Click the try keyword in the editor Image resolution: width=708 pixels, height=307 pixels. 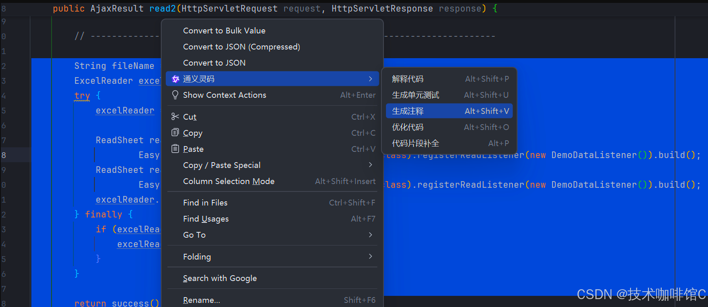point(82,96)
